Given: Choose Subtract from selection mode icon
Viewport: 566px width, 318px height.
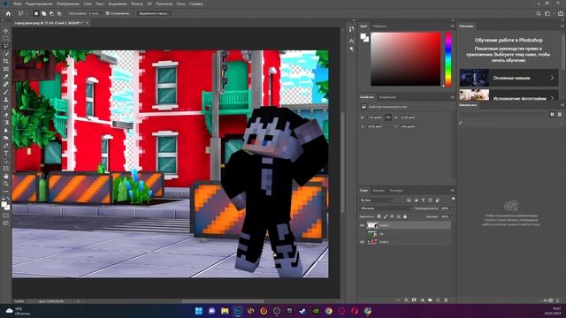Looking at the screenshot, I should (51, 13).
